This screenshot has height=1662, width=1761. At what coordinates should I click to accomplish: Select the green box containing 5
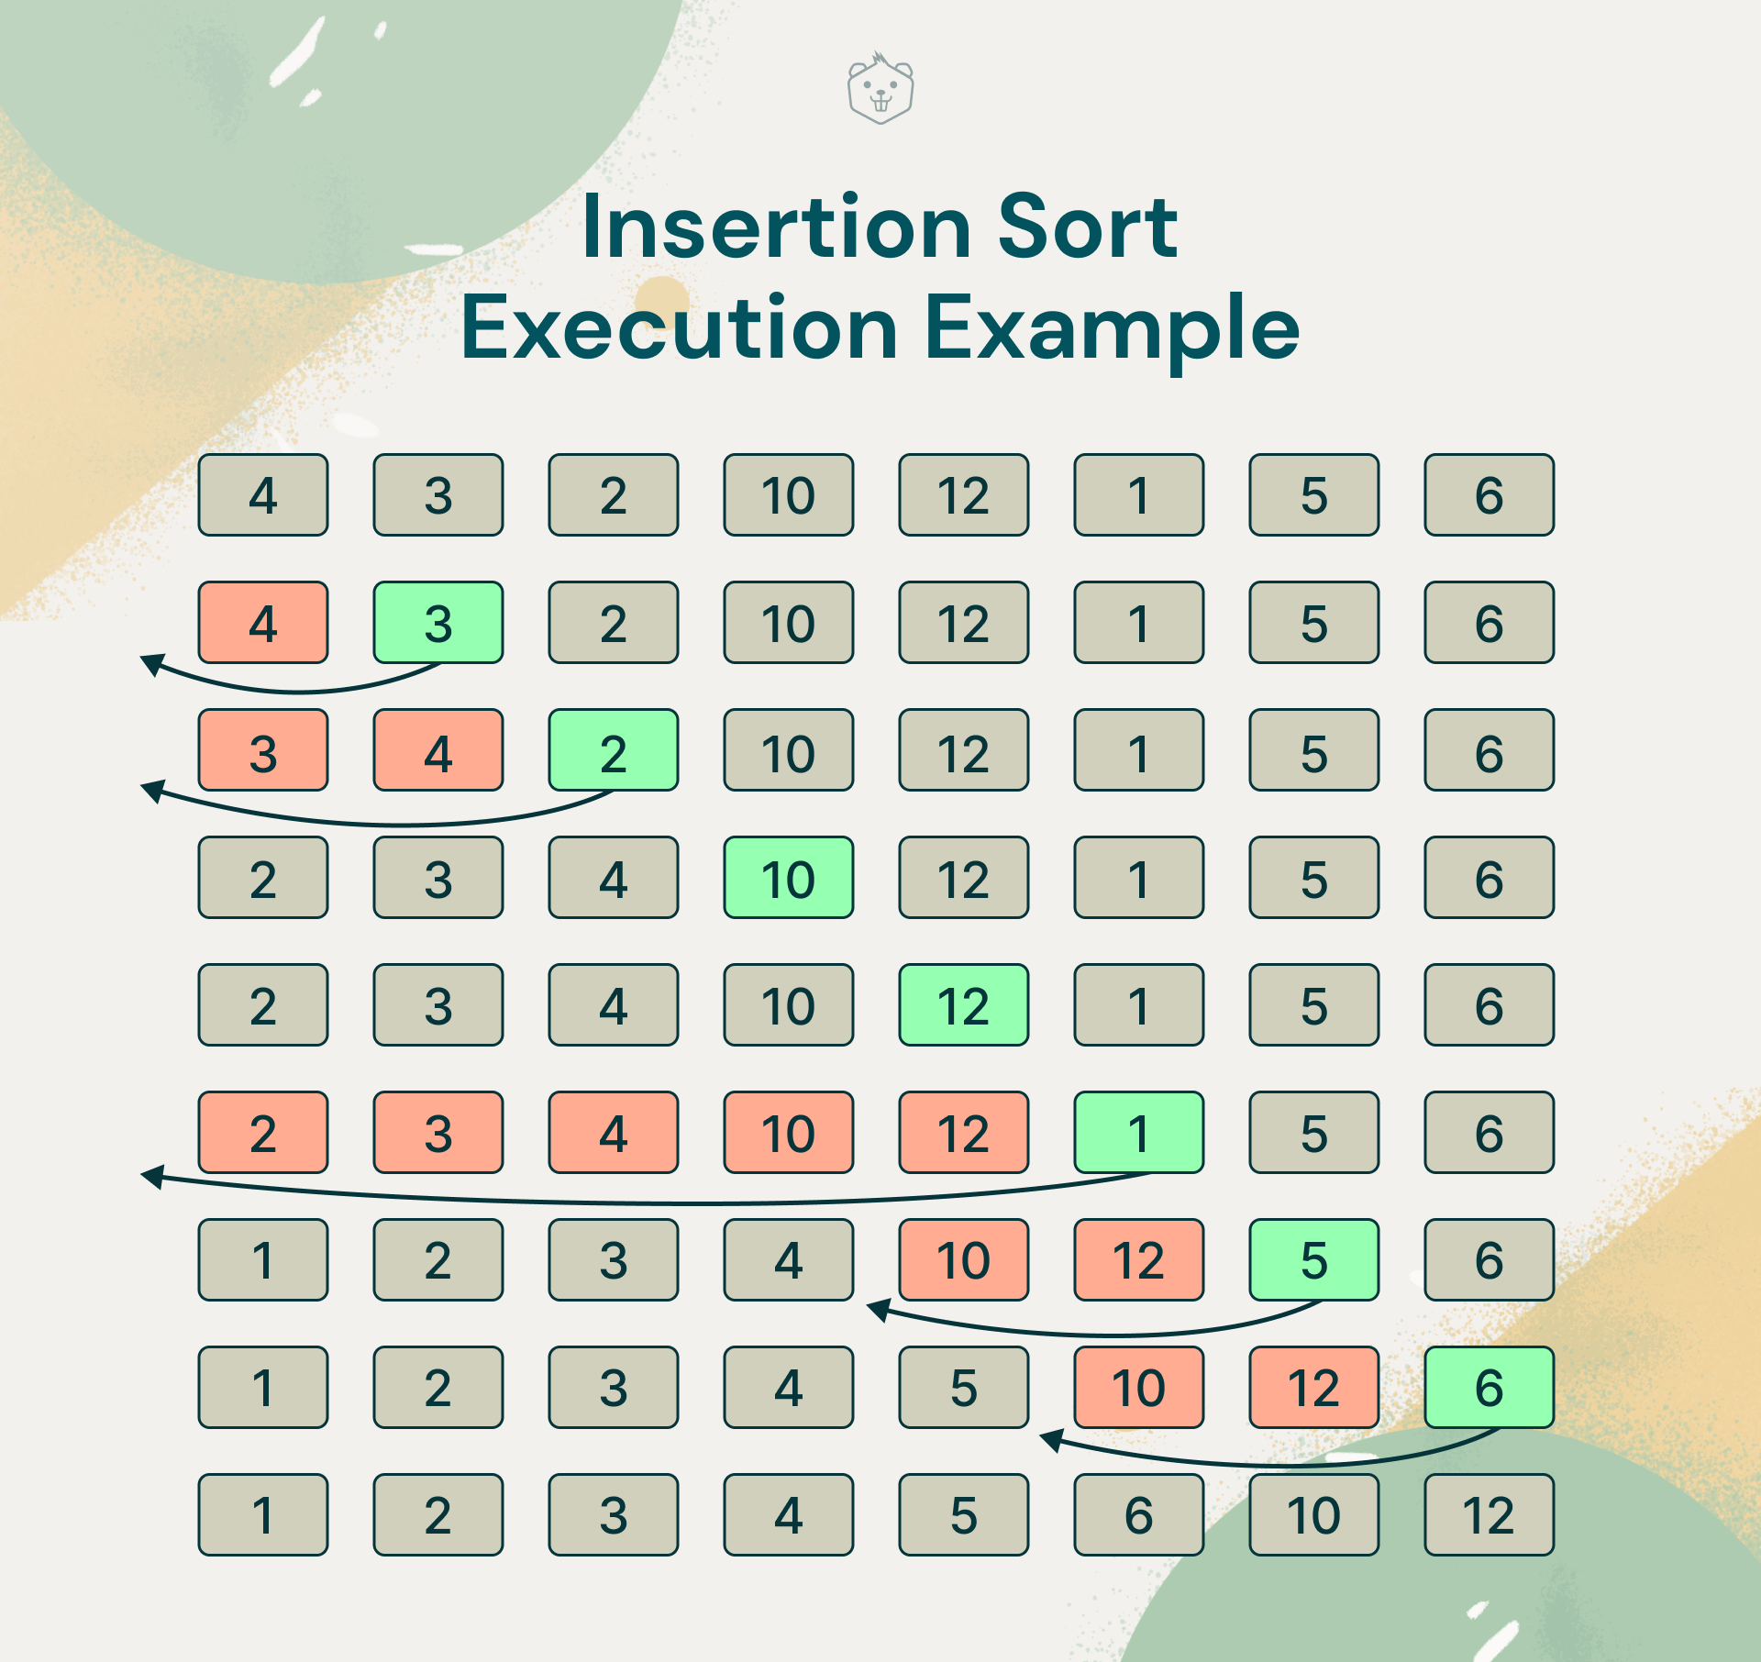(1313, 1260)
